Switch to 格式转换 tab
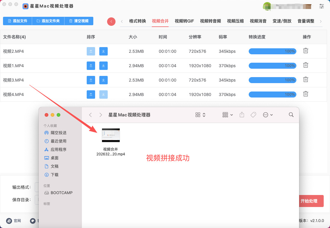 [x=137, y=21]
